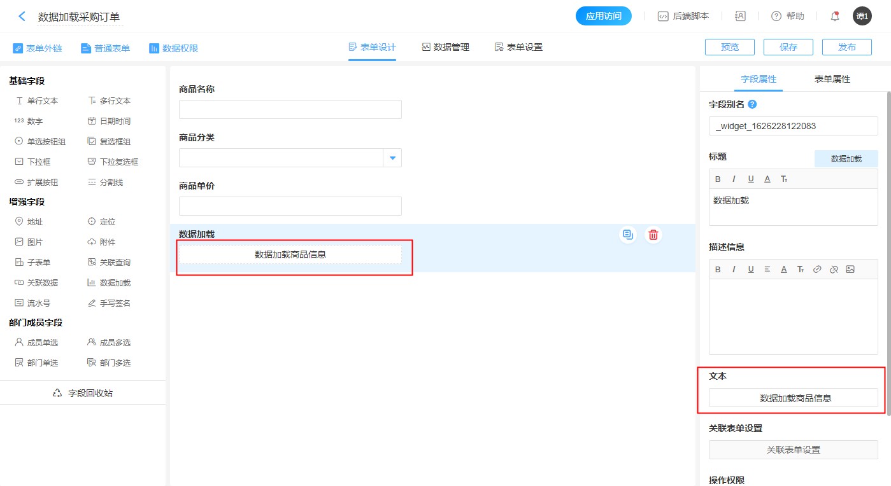Screen dimensions: 891x486
Task: Delete the selected 数据加载 field
Action: pos(653,235)
